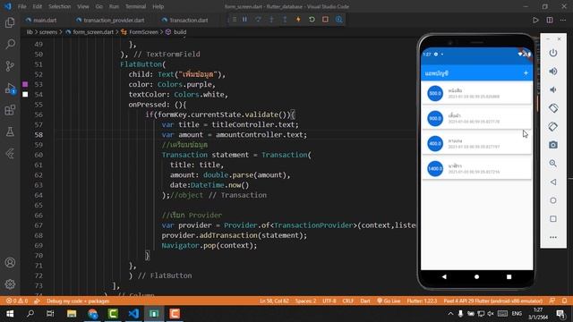
Task: Open the View menu
Action: click(83, 6)
